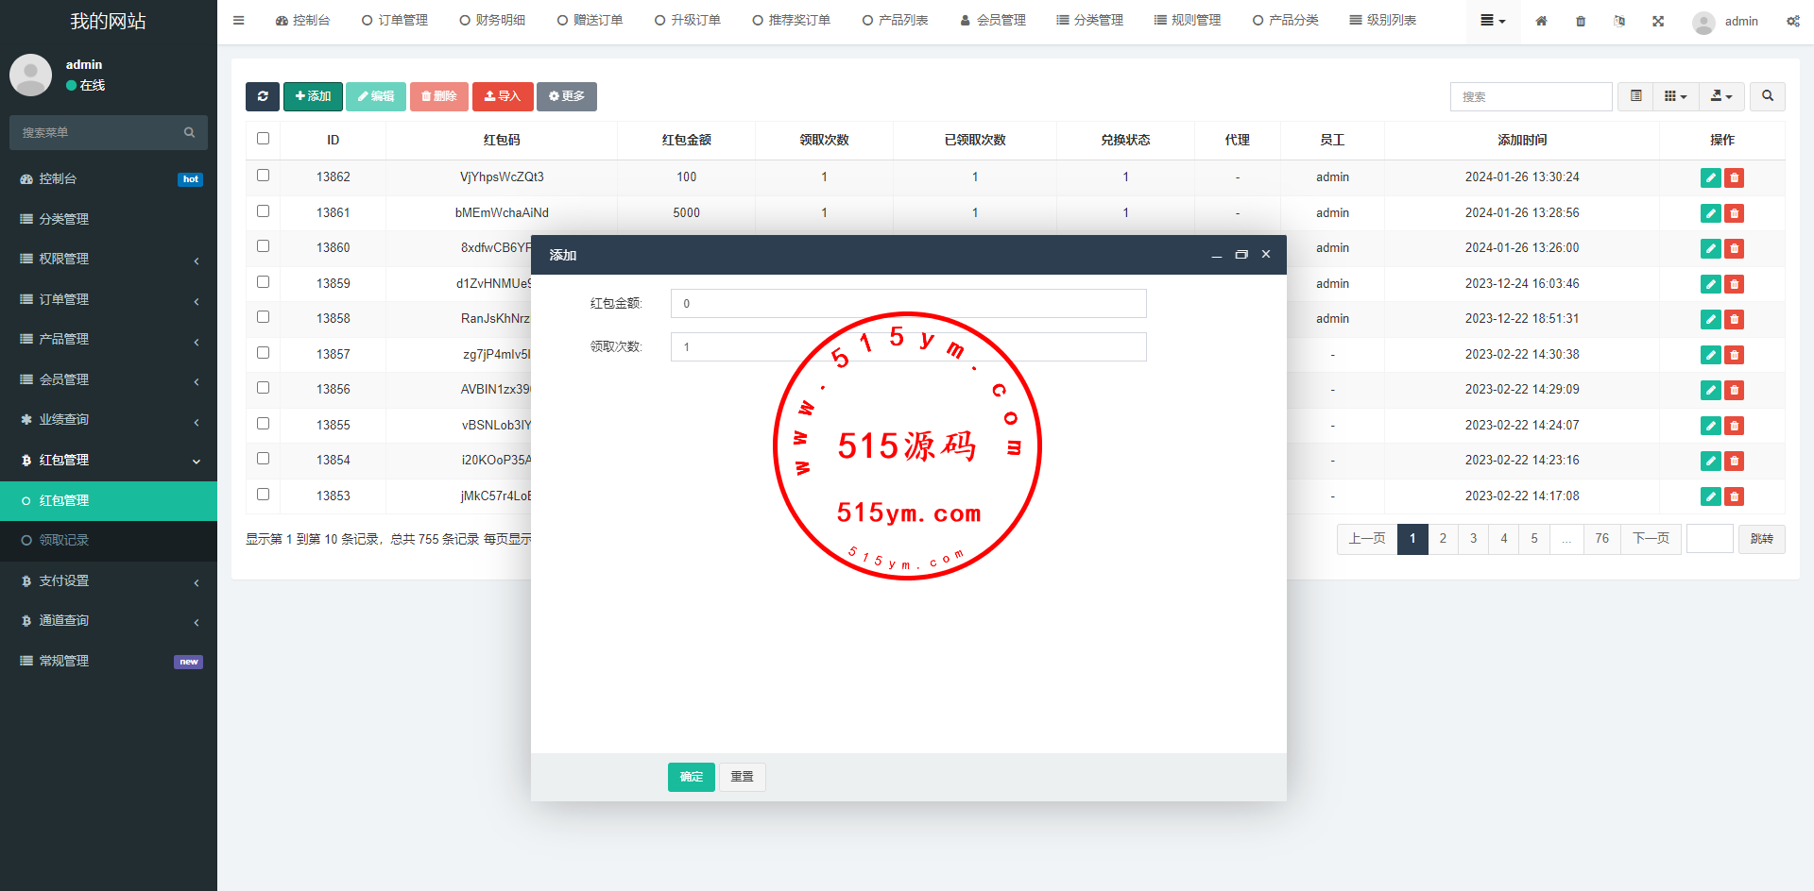
Task: Click the home icon in top bar
Action: pos(1541,21)
